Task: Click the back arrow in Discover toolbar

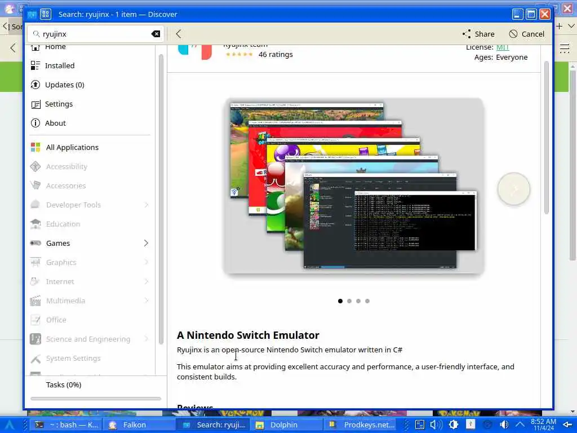Action: click(x=179, y=34)
